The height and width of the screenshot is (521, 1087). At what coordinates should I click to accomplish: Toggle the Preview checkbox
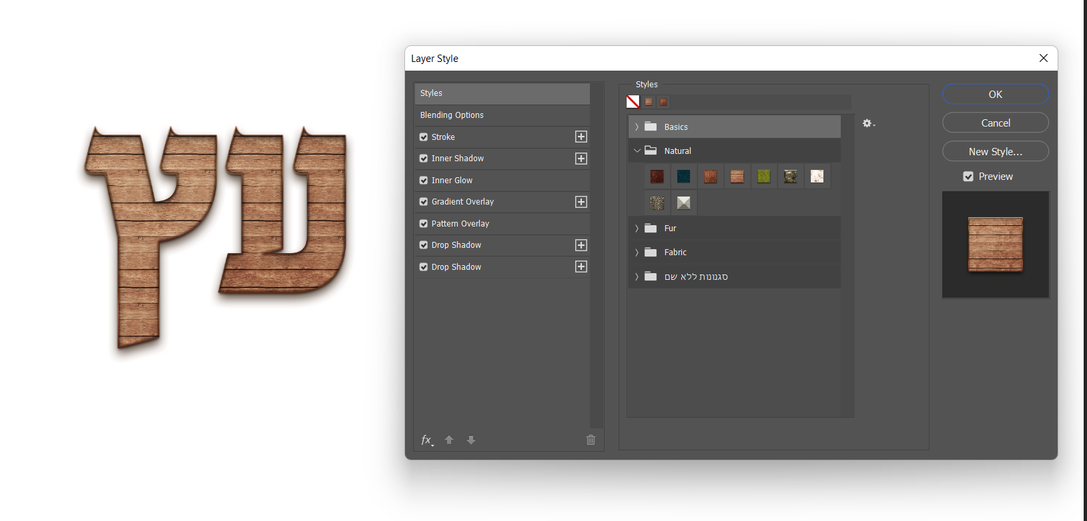point(968,177)
